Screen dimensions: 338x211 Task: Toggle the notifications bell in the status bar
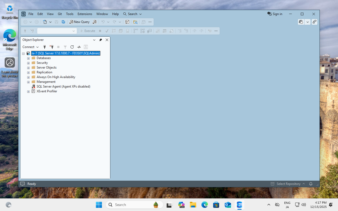pos(311,184)
